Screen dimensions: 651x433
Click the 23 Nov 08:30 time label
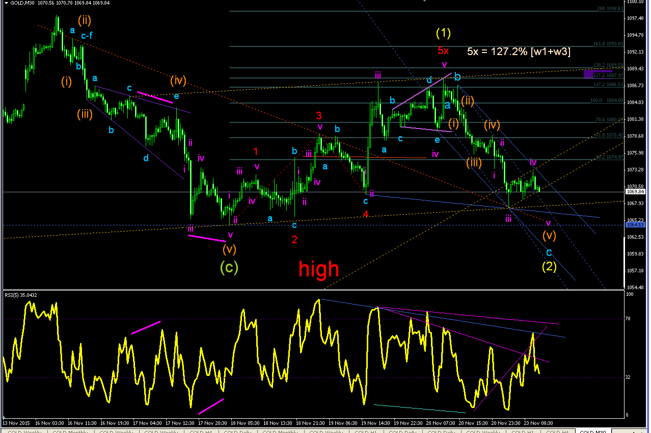(538, 423)
